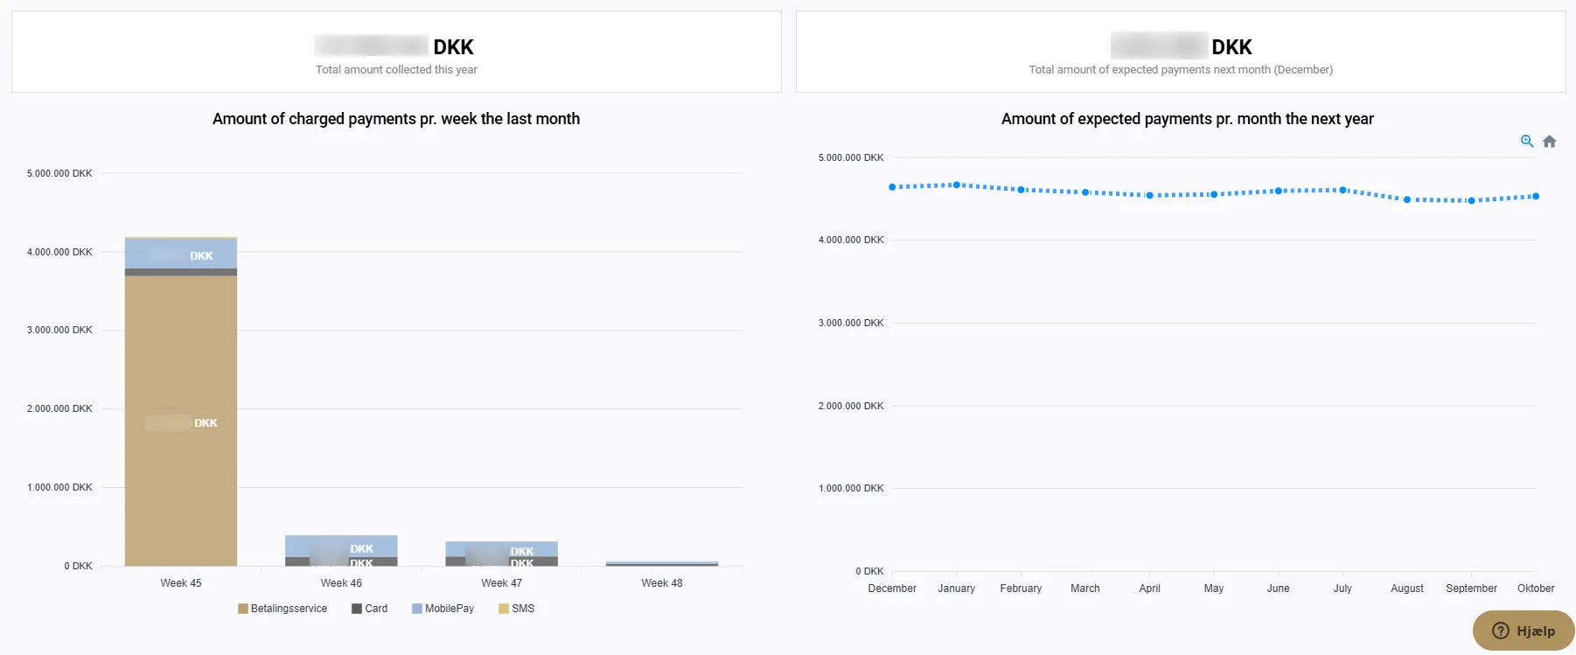Click the Oktober data point on line chart

tap(1536, 196)
